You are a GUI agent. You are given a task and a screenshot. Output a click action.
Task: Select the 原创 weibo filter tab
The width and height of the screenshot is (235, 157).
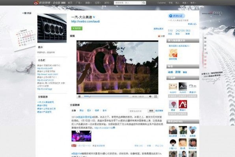(x=81, y=111)
